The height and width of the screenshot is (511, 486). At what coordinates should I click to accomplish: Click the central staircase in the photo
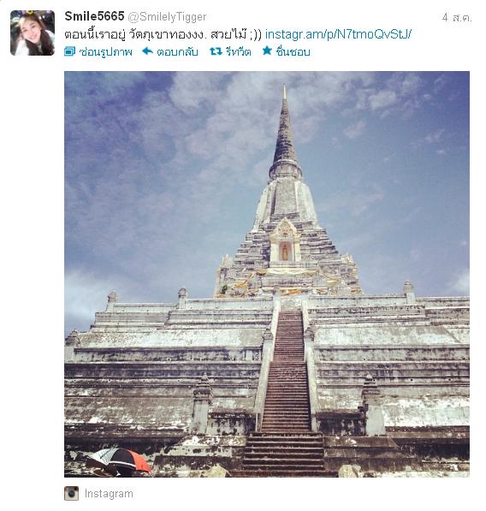coord(286,391)
